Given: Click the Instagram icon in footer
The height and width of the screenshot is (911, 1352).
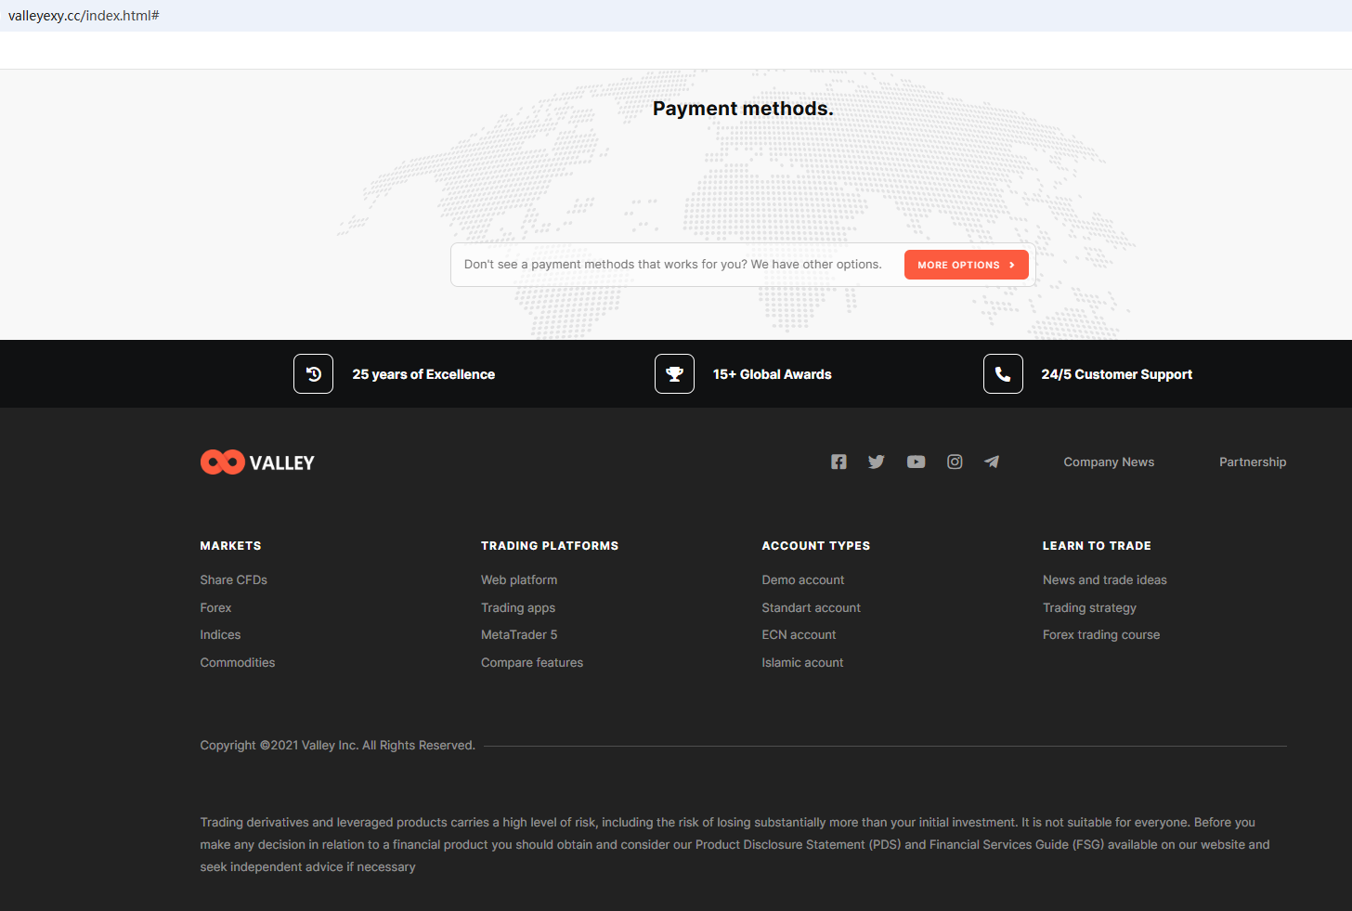Looking at the screenshot, I should click(x=955, y=462).
